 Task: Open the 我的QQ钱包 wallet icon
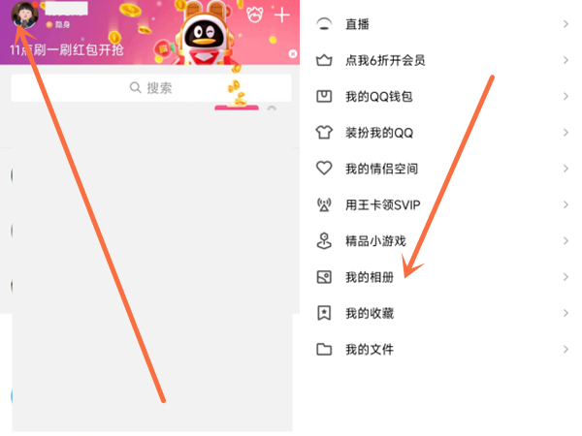point(324,96)
